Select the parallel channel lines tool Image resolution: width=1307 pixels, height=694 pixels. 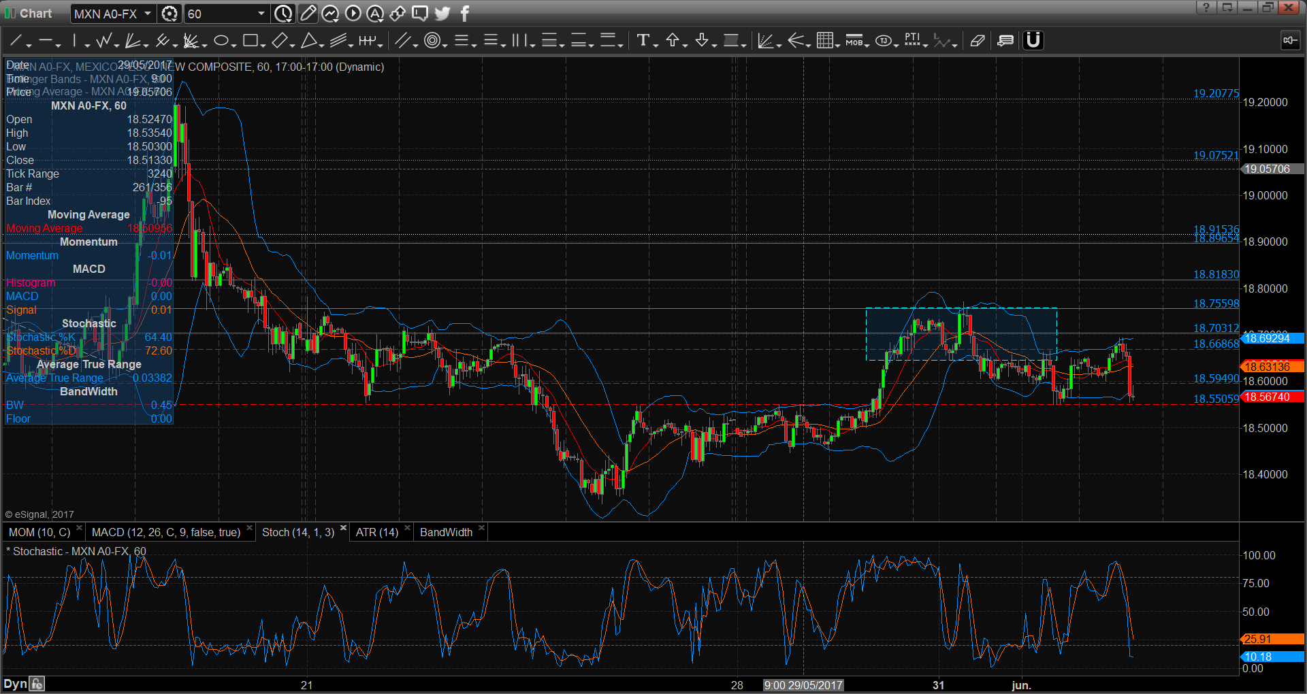pyautogui.click(x=338, y=41)
